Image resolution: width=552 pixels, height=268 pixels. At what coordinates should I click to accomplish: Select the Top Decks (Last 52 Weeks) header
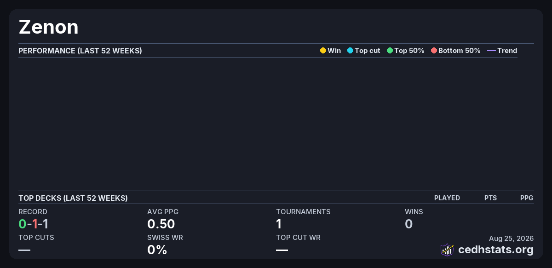[x=73, y=198]
